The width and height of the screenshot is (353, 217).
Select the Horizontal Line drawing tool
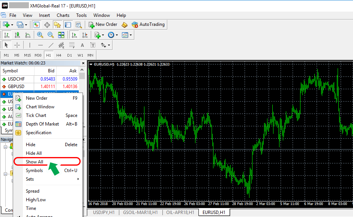40,45
